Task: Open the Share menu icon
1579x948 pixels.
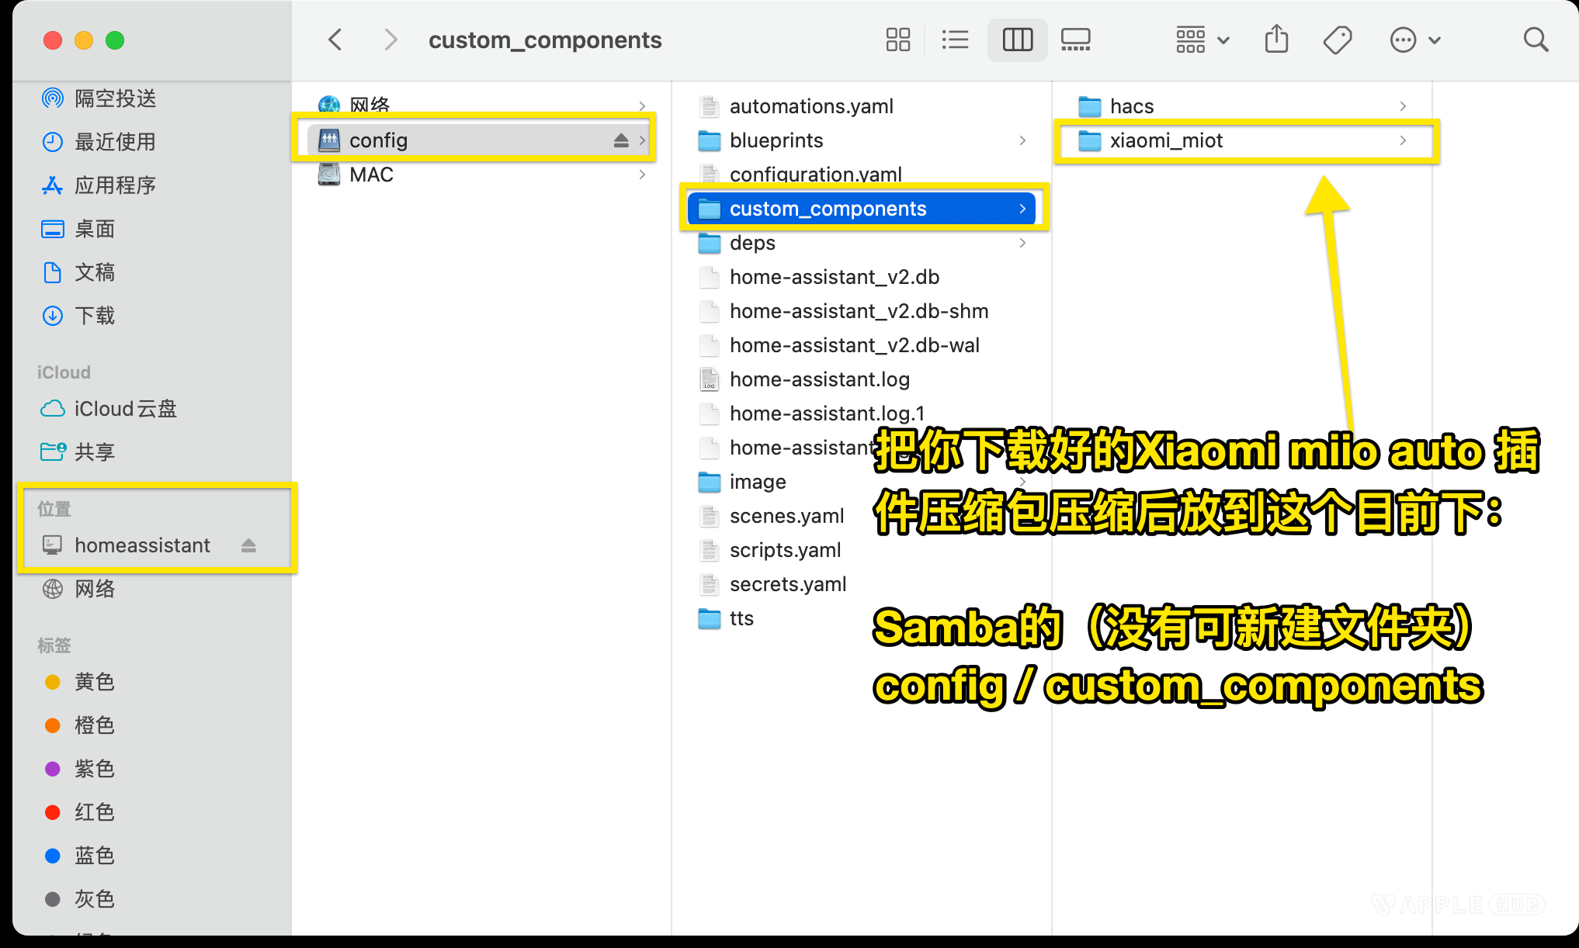Action: 1276,40
